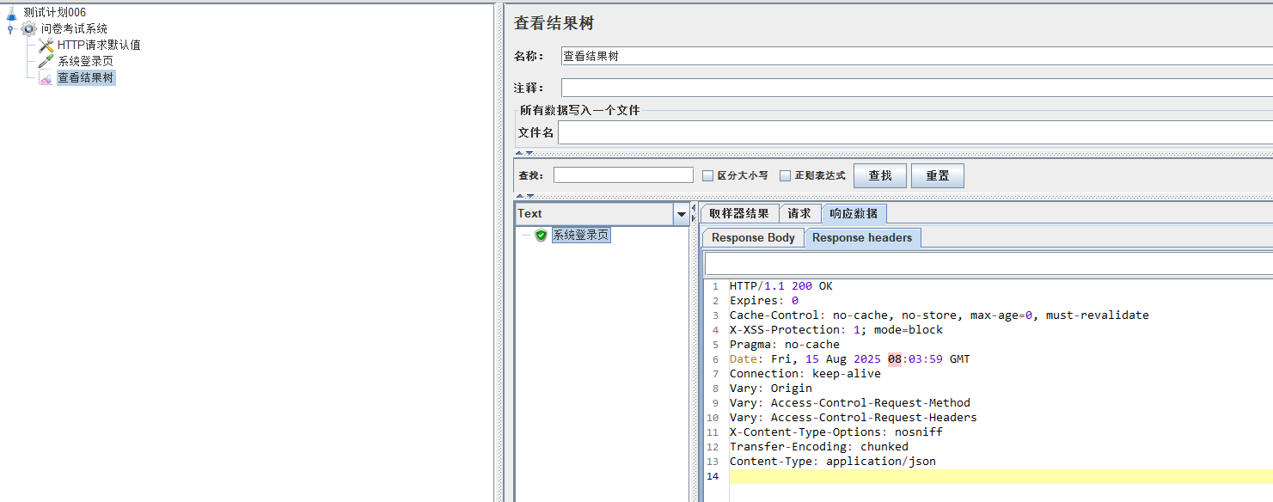Screen dimensions: 1273x502
Task: Click the 重置 reset button
Action: (x=937, y=175)
